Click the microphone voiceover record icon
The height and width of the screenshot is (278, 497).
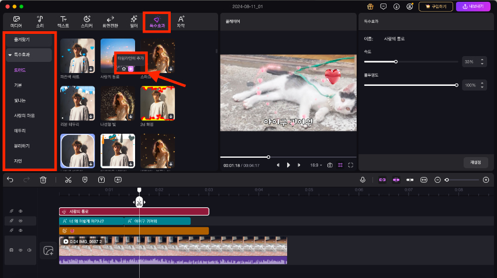(363, 180)
